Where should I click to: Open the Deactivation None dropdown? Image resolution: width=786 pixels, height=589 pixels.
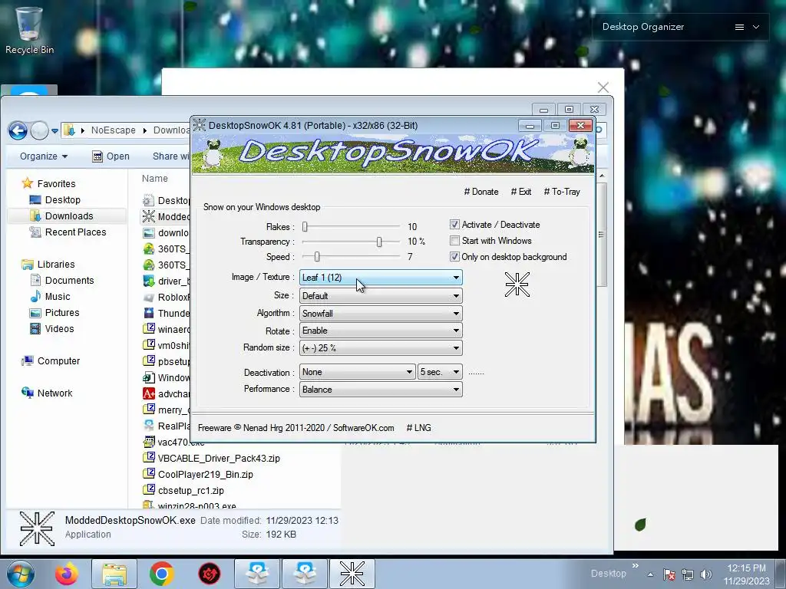[x=358, y=372]
